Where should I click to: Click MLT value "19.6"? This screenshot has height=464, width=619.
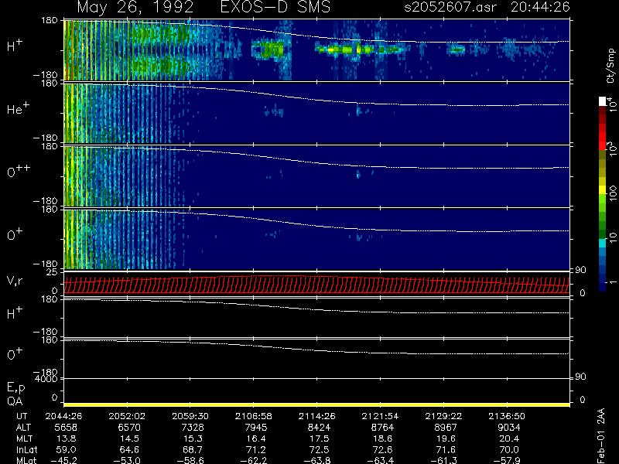446,438
